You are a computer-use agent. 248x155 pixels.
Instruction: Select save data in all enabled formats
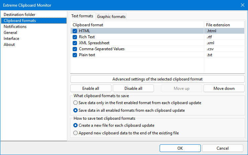point(129,110)
